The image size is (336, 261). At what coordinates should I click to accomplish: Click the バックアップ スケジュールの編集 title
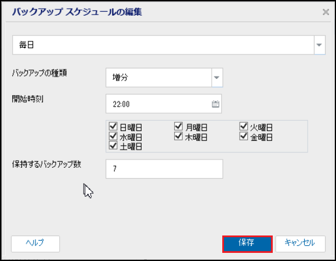(77, 12)
